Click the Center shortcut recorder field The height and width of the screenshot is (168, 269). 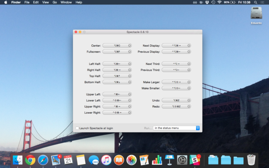click(117, 46)
